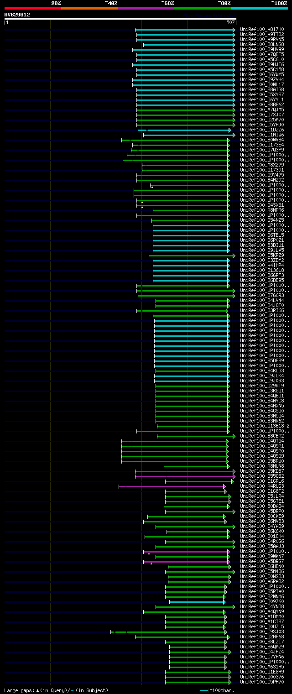Click hit label UniRef100_Q9V475

click(x=262, y=175)
